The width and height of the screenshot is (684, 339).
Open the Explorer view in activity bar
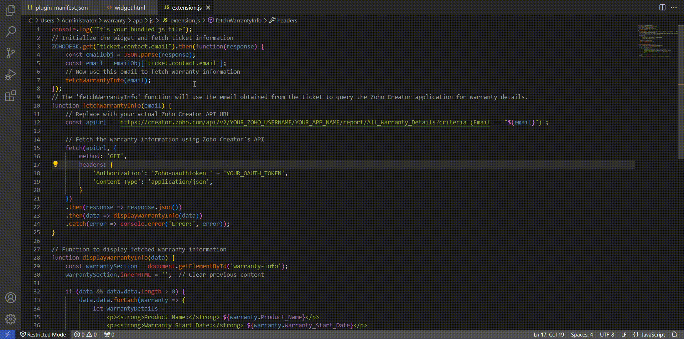(x=11, y=10)
